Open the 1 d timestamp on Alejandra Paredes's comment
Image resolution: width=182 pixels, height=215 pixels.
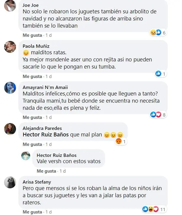tap(49, 144)
